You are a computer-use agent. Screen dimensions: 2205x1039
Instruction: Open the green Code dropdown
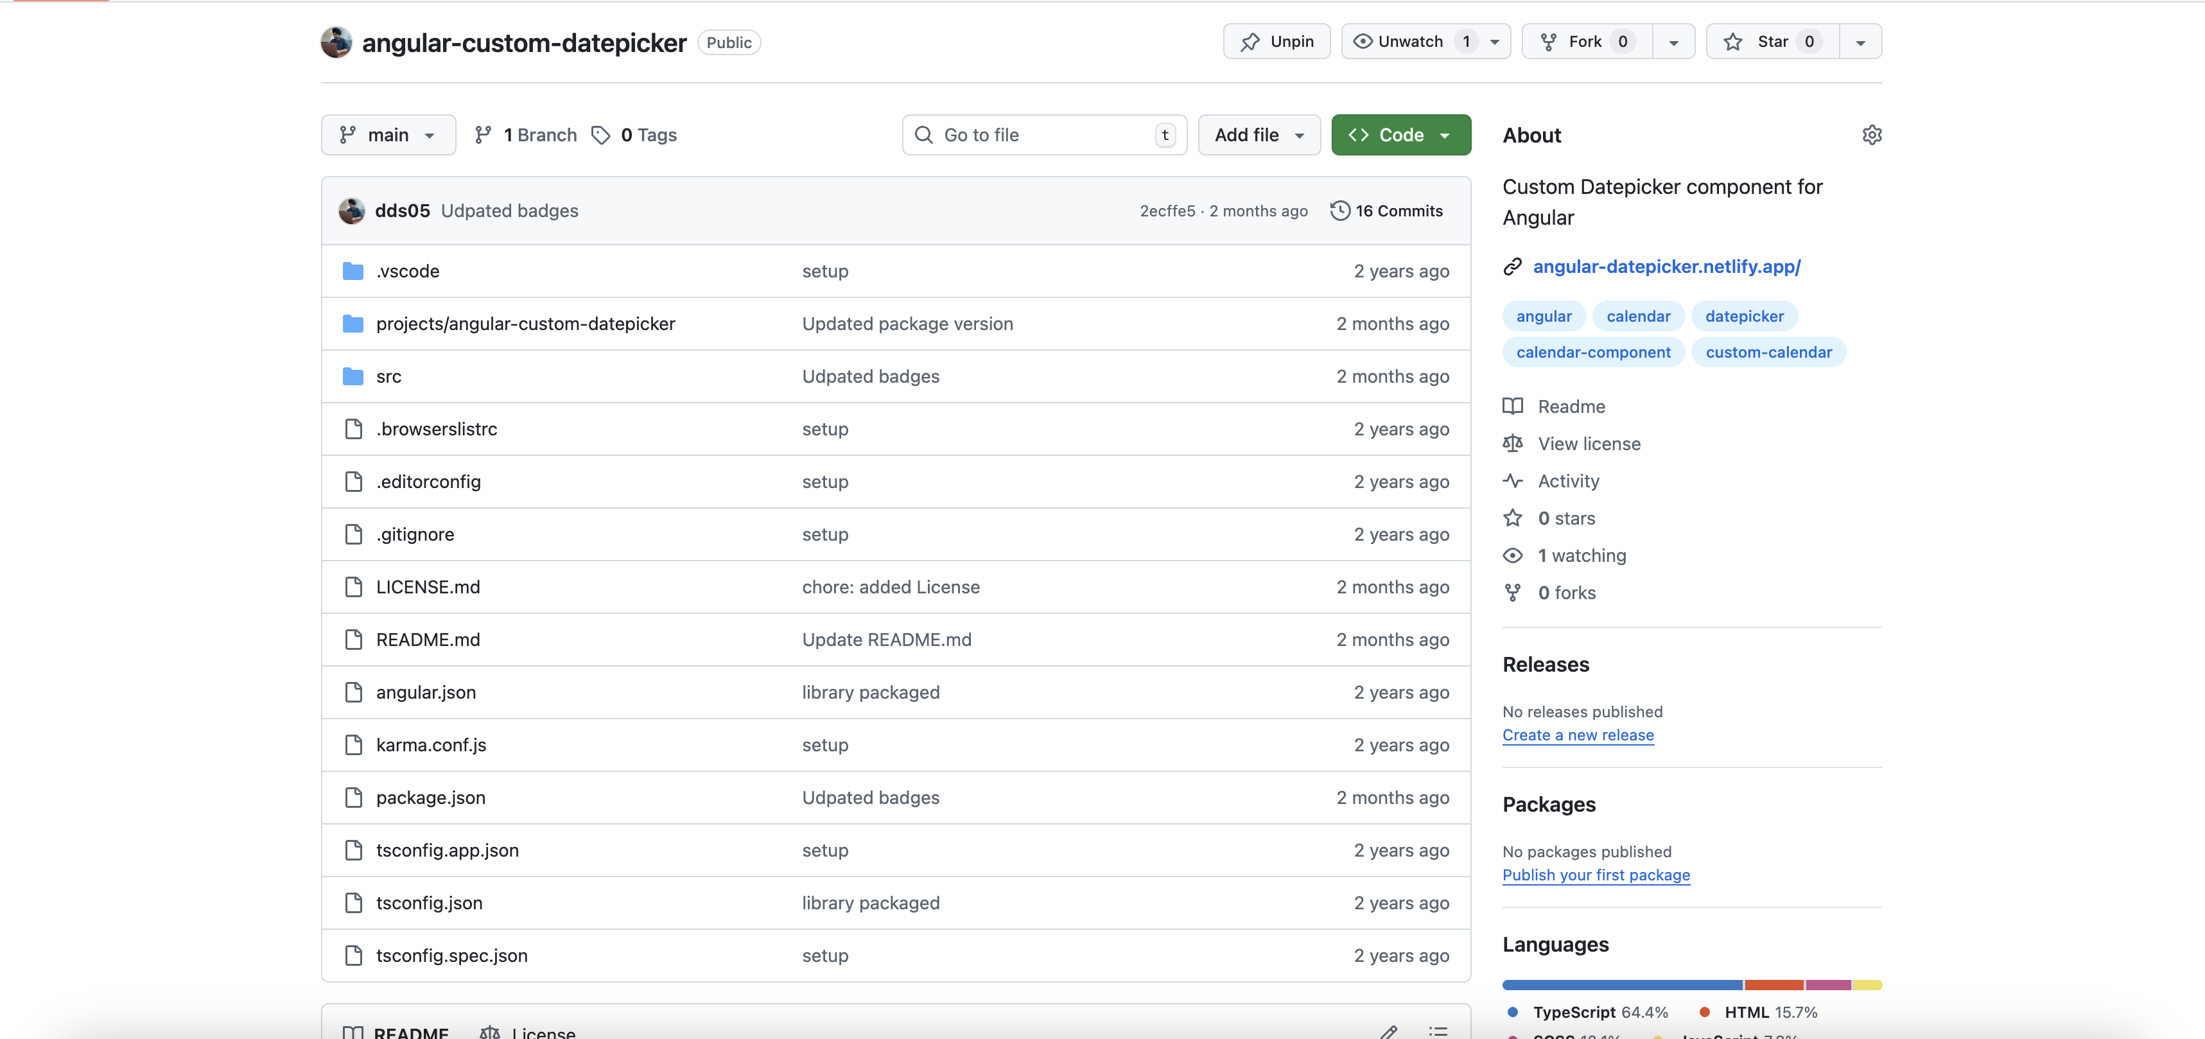click(1400, 135)
